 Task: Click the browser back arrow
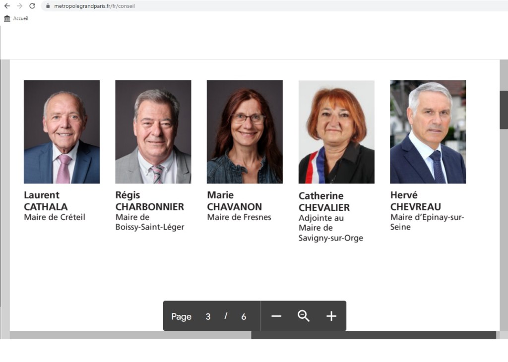(x=7, y=6)
